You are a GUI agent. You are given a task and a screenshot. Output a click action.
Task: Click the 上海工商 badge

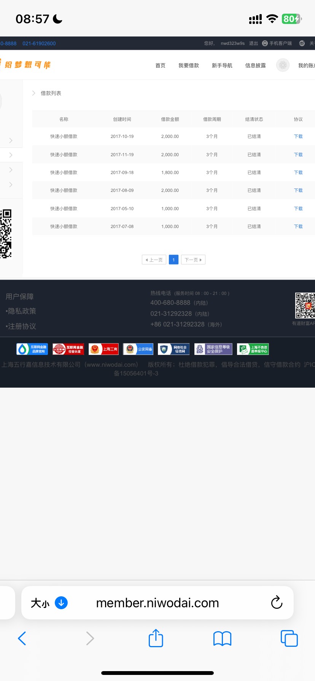click(x=103, y=349)
